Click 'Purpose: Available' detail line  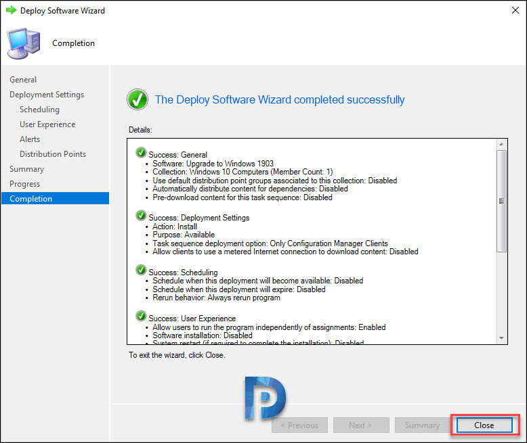pos(184,235)
